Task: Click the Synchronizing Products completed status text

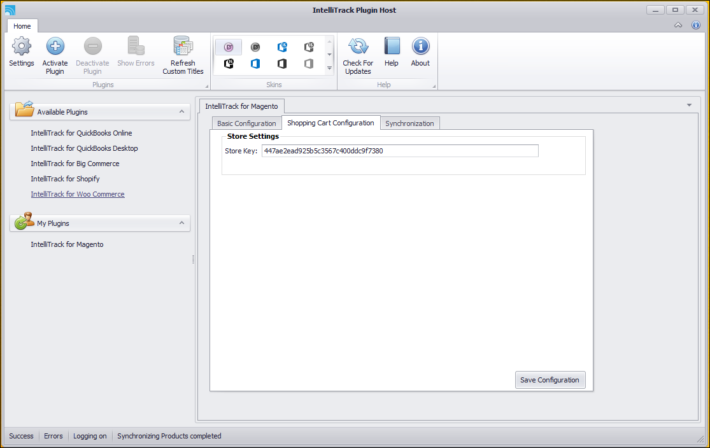Action: point(169,436)
